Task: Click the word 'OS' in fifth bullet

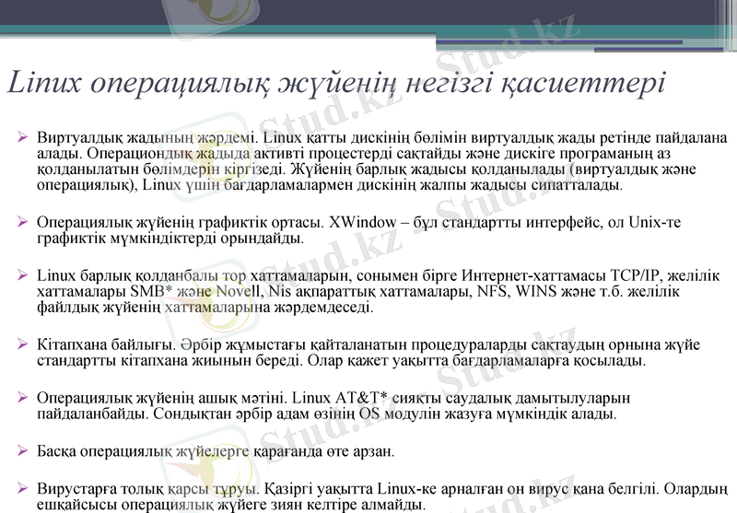Action: coord(370,414)
